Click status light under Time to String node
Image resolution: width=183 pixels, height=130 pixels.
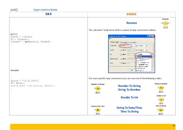pos(161,114)
